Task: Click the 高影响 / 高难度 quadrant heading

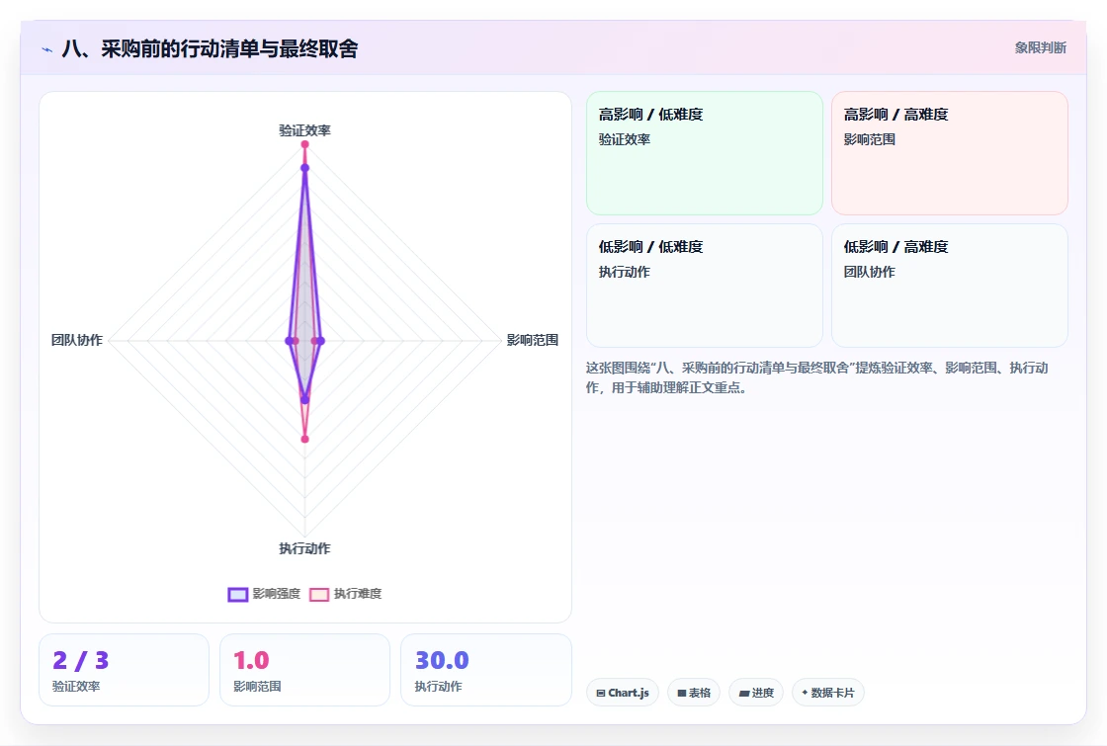Action: point(895,115)
